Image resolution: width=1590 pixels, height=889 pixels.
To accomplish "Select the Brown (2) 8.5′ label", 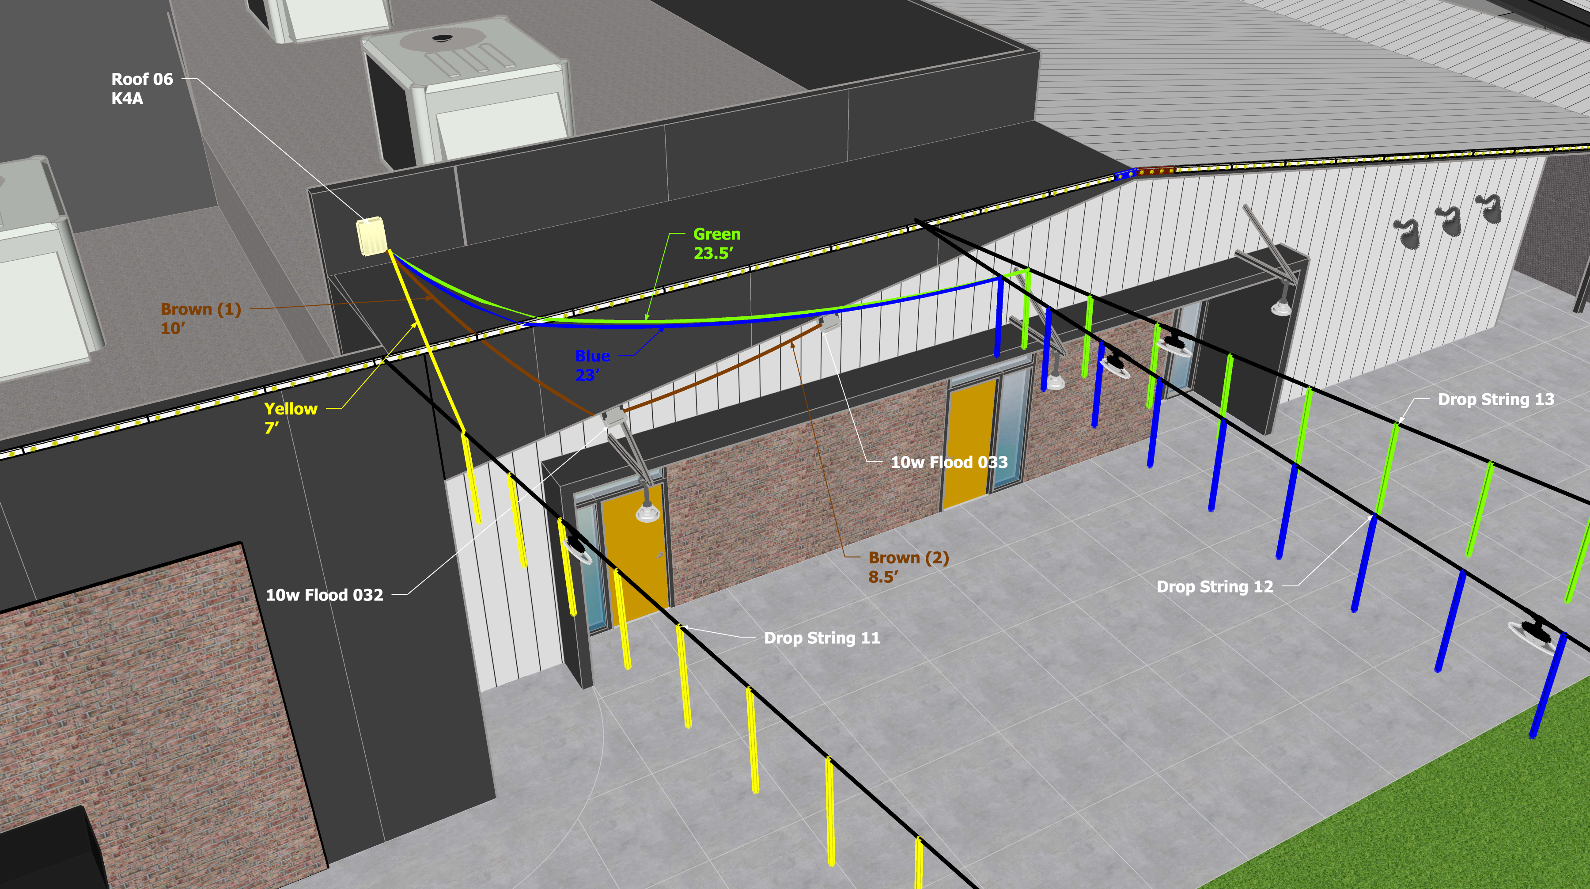I will [x=908, y=567].
